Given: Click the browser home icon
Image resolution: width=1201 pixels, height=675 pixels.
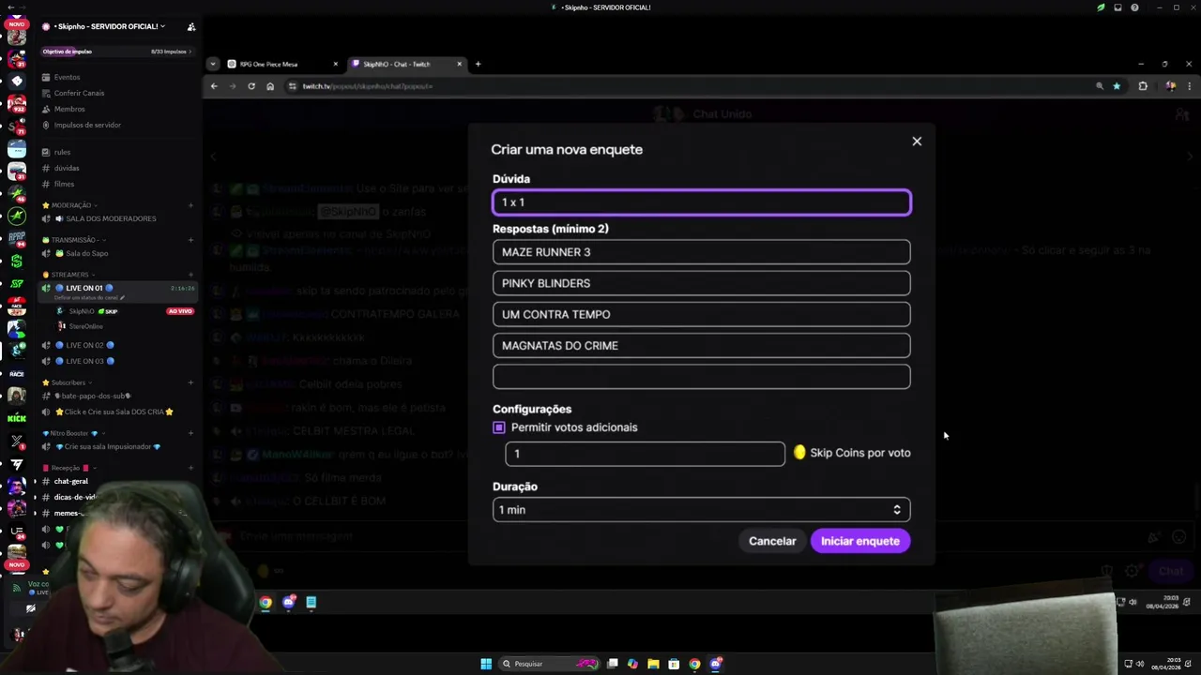Looking at the screenshot, I should pyautogui.click(x=270, y=86).
